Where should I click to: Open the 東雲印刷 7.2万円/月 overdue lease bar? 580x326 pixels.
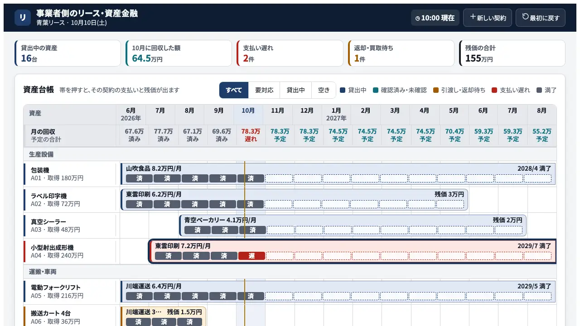(353, 251)
